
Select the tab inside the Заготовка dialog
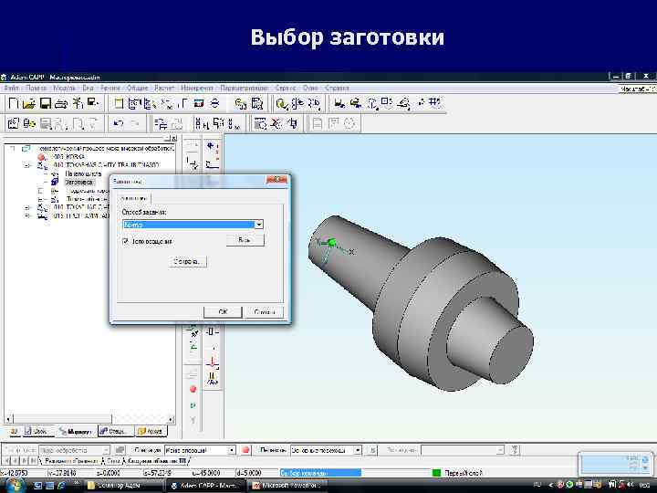pos(134,198)
